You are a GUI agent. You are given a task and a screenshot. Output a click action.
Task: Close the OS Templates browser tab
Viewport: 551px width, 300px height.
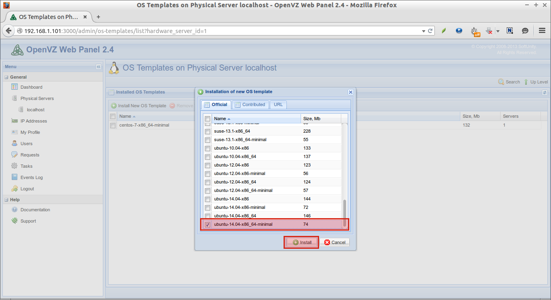point(85,17)
